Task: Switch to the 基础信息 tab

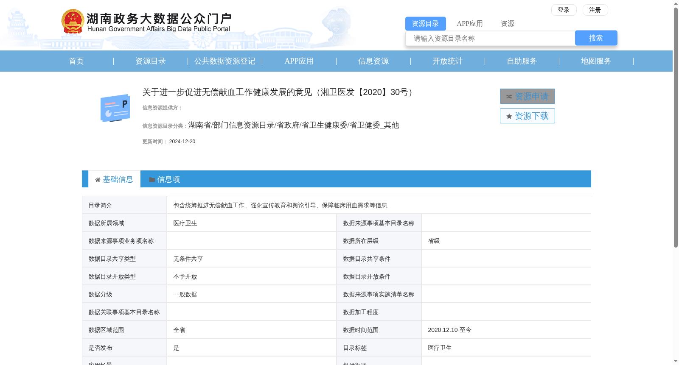Action: (114, 179)
